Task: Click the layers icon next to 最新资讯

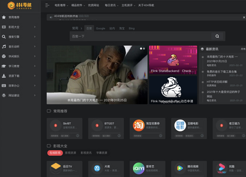Action: (202, 49)
